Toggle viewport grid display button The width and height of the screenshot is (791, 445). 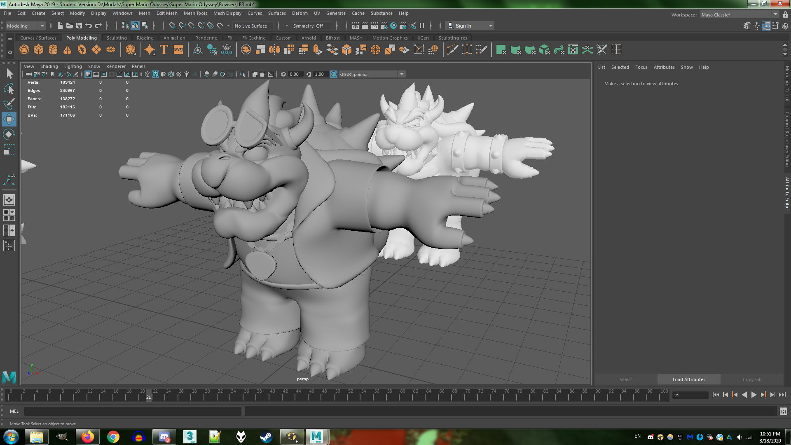coord(88,74)
